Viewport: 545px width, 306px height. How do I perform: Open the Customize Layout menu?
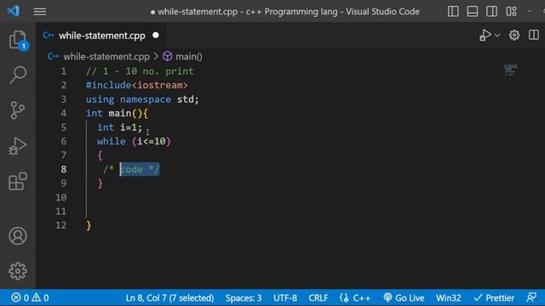[x=511, y=11]
